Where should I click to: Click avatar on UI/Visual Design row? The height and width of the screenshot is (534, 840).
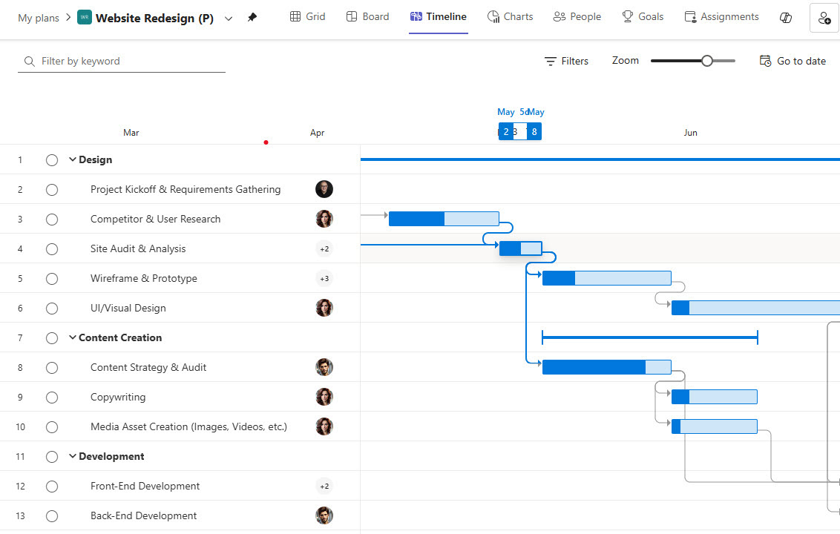point(324,308)
